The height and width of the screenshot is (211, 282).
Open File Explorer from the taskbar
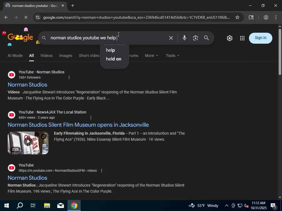tap(47, 206)
